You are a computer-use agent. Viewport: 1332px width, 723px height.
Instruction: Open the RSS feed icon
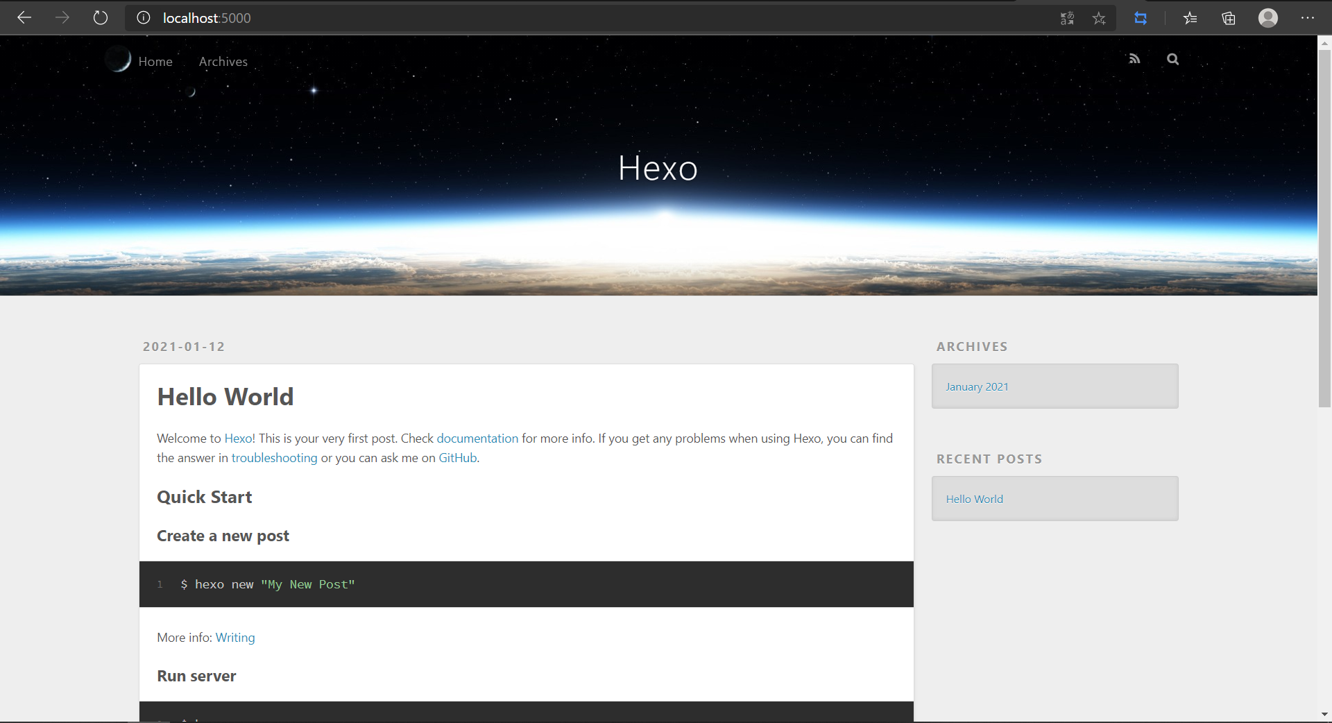click(x=1134, y=59)
